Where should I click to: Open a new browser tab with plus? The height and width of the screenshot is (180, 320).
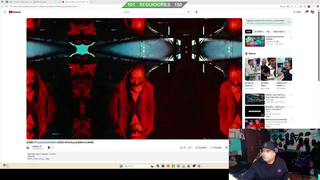coord(91,2)
